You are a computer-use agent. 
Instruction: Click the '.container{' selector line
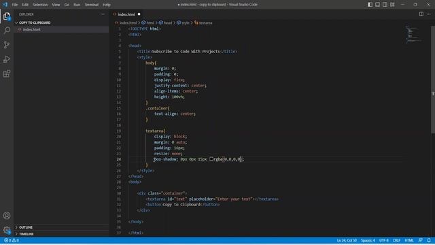[157, 108]
